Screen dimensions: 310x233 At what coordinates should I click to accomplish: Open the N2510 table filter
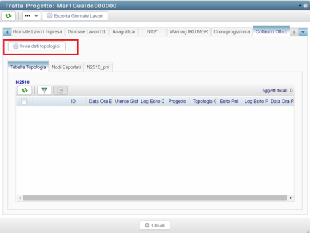click(44, 91)
